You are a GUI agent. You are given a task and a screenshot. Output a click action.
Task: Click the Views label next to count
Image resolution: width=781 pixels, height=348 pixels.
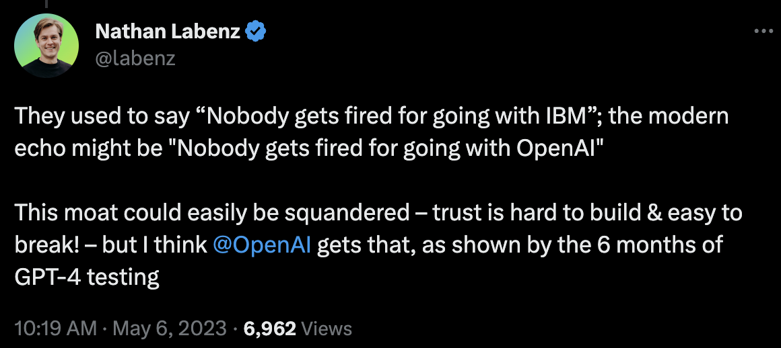click(327, 328)
